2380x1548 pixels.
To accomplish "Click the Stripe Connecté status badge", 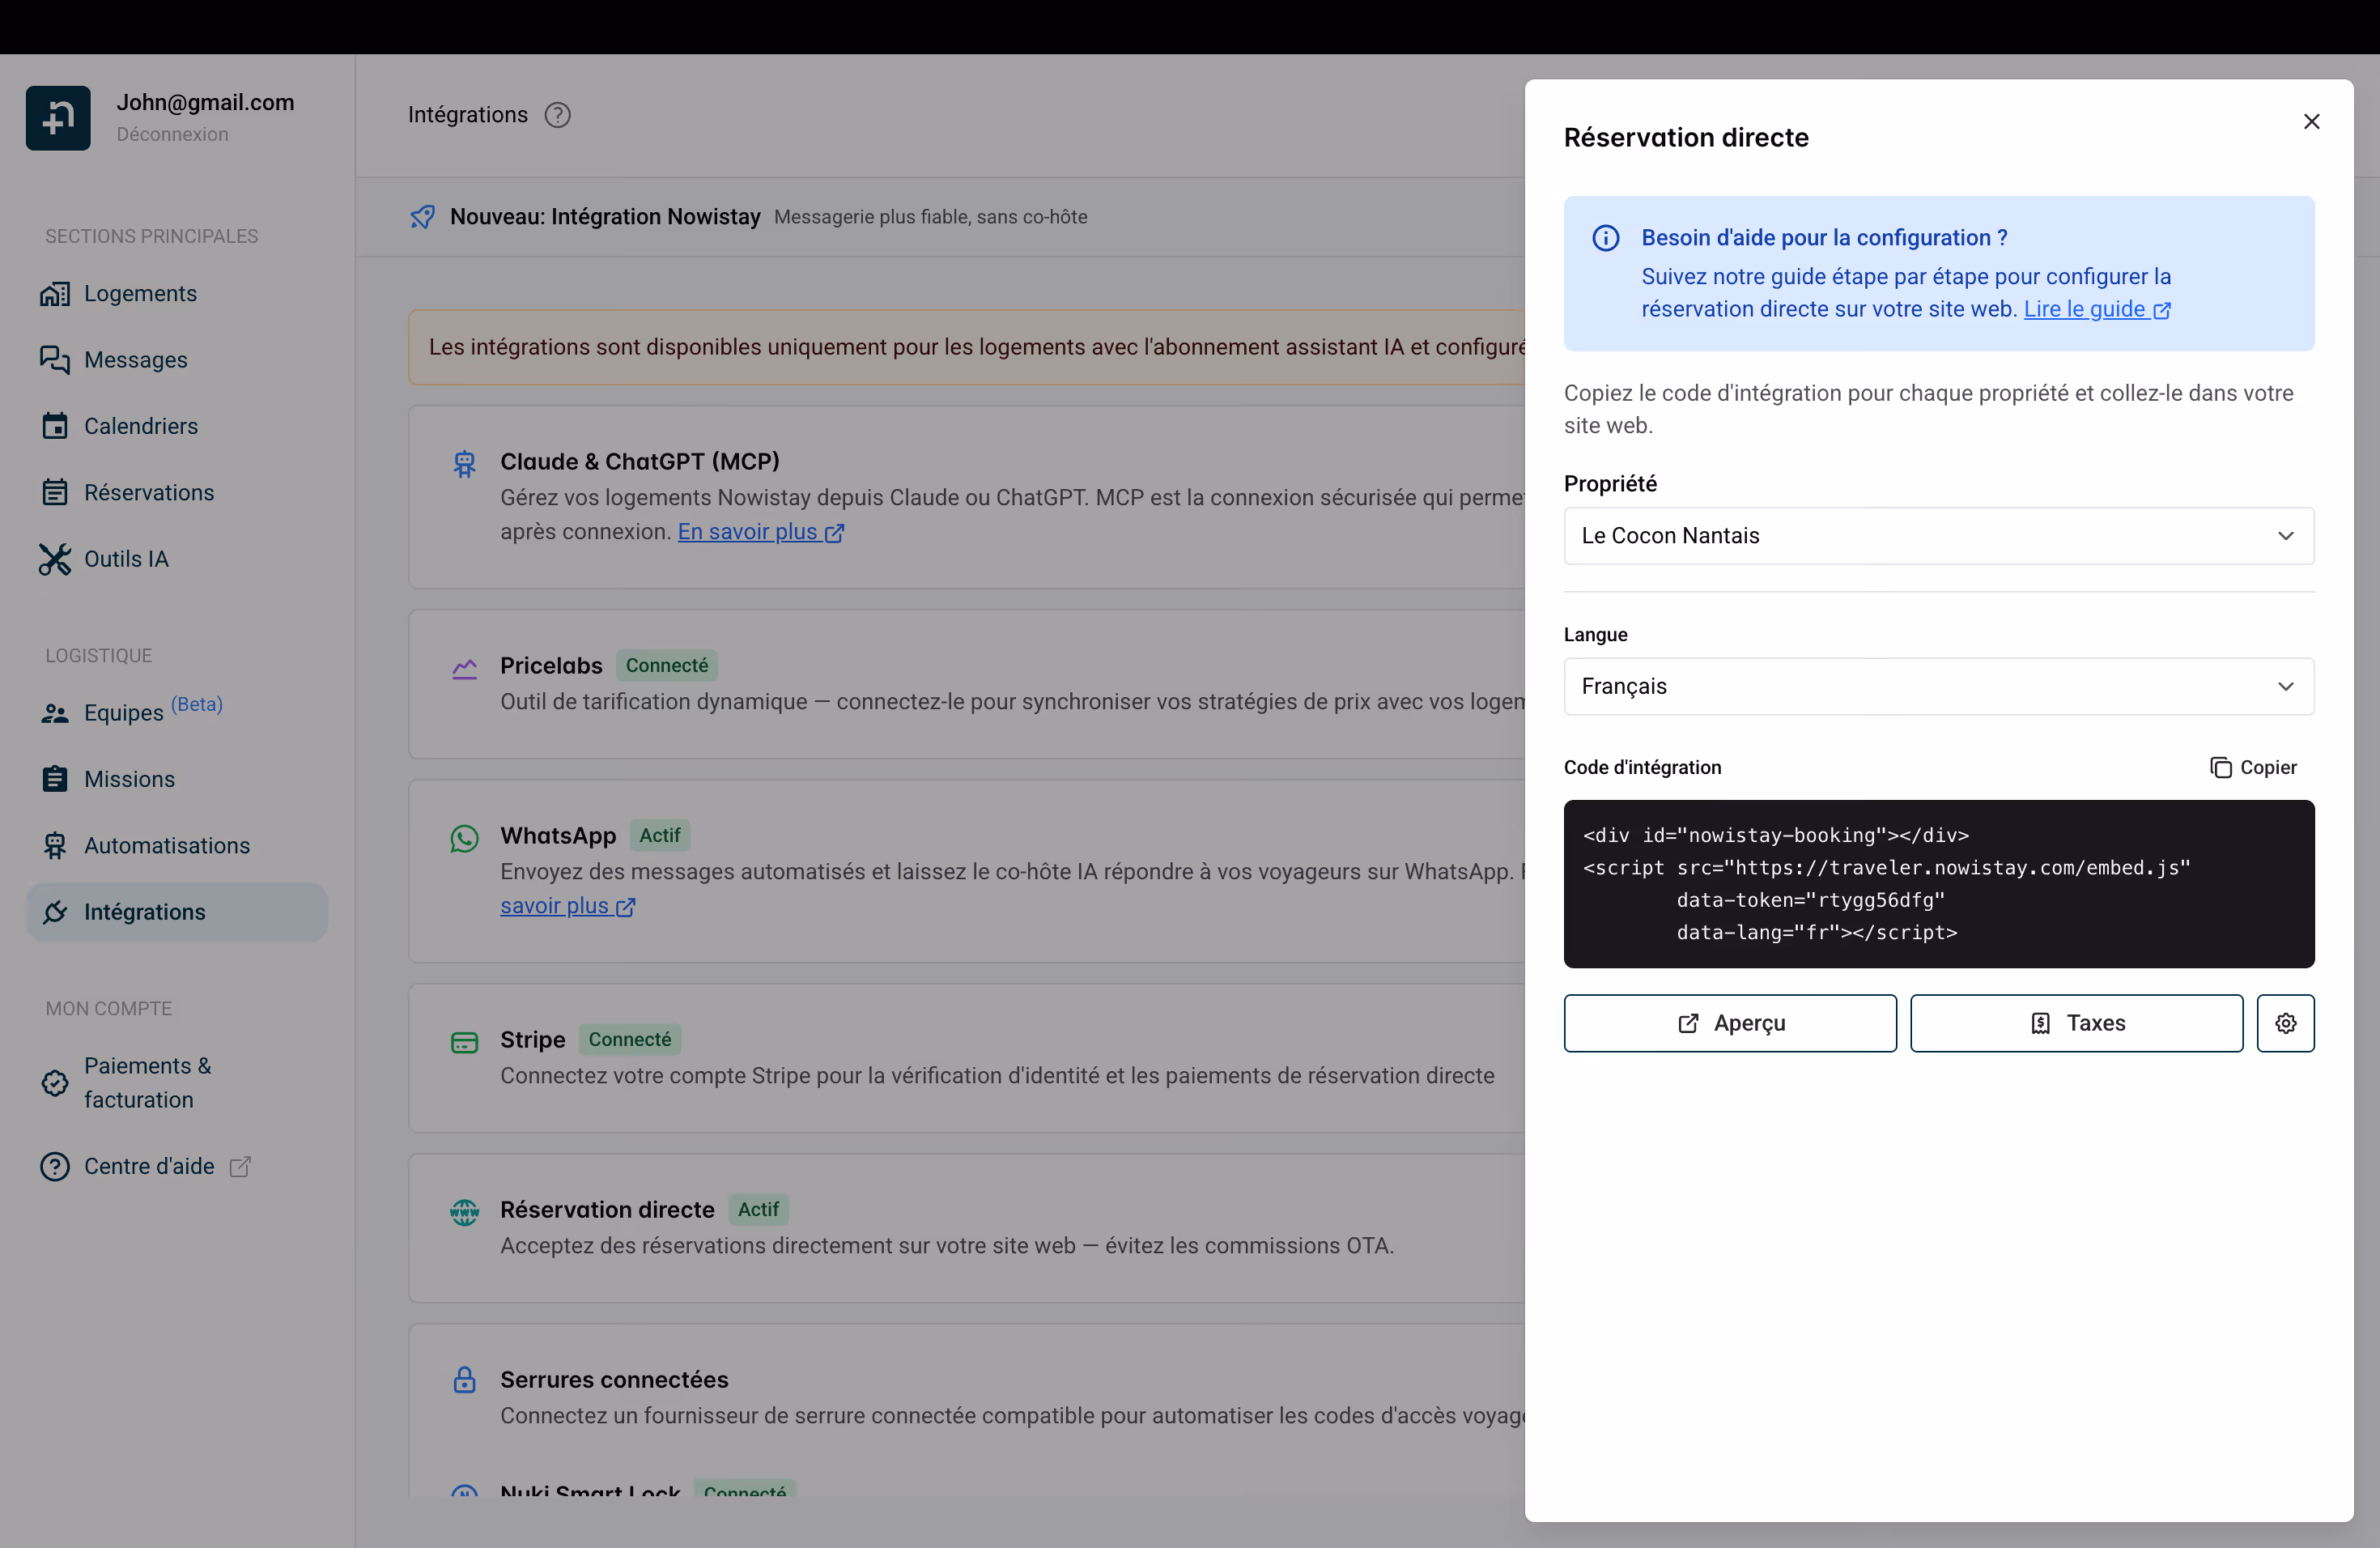I will tap(629, 1040).
